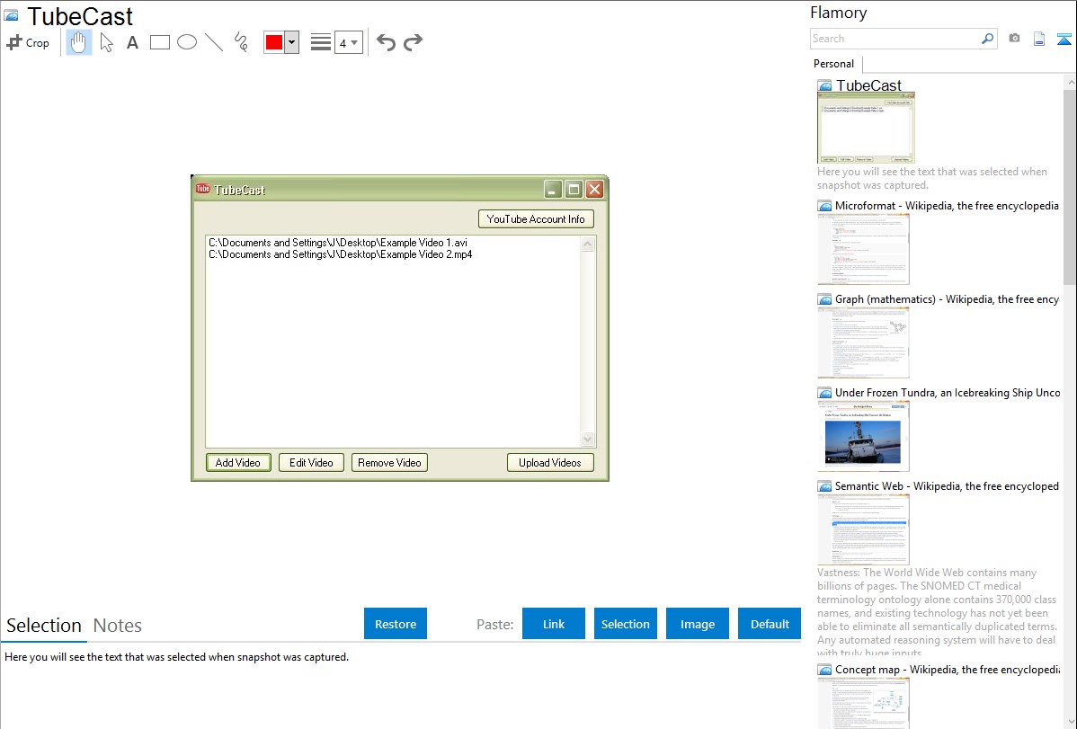Choose the text annotation tool
This screenshot has width=1077, height=729.
(132, 42)
